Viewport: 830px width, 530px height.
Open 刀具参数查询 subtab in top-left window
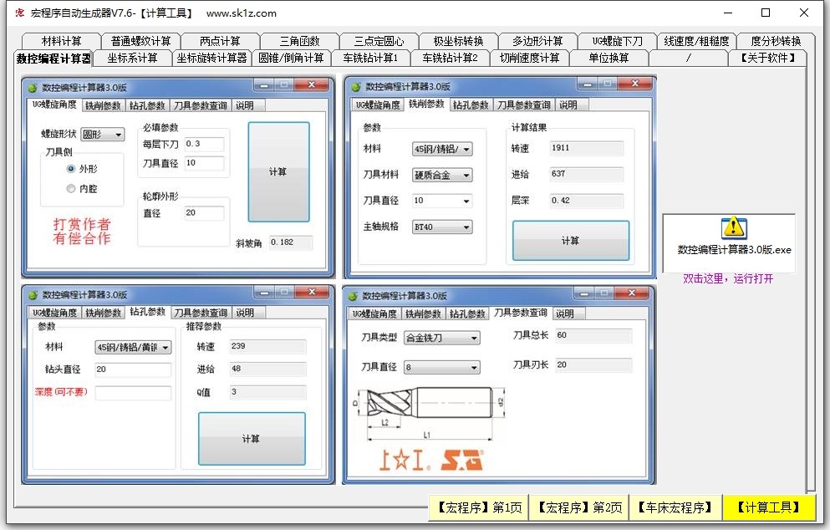[201, 106]
